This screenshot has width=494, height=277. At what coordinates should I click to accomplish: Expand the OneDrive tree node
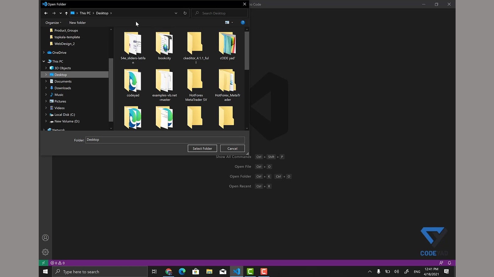tap(44, 53)
